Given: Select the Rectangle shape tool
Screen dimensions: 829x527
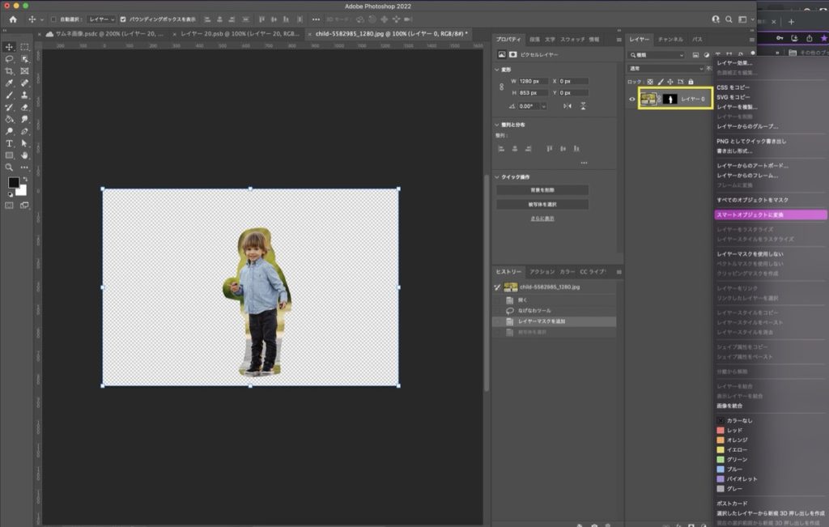Looking at the screenshot, I should tap(9, 155).
